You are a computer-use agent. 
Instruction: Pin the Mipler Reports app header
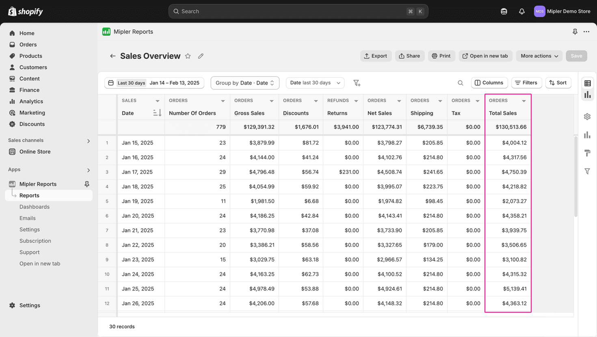click(575, 31)
